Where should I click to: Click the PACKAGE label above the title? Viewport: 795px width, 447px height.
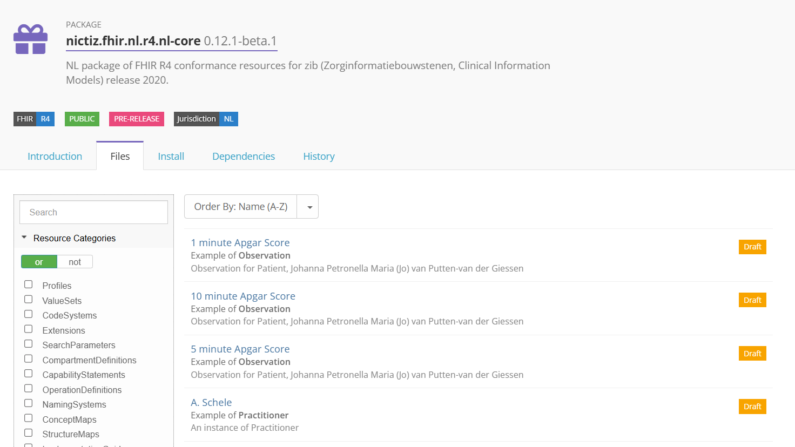[84, 25]
